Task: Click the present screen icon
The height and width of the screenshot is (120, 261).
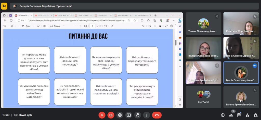Action: tap(129, 115)
